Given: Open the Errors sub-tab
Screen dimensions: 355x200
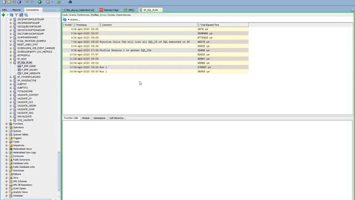Looking at the screenshot, I should tap(103, 15).
